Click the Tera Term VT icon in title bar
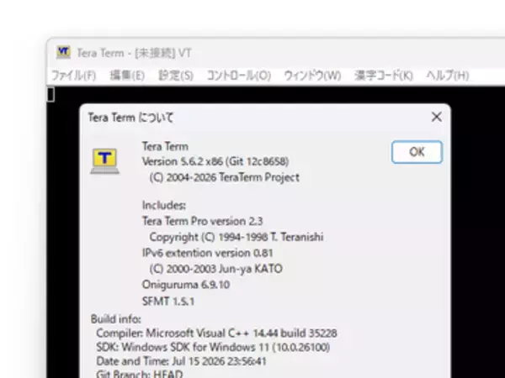This screenshot has height=378, width=505. 63,52
